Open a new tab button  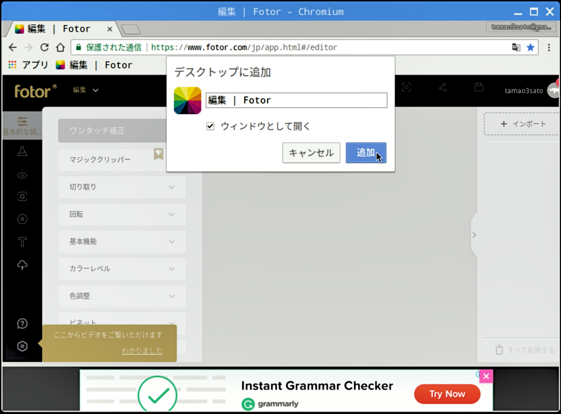click(x=131, y=29)
